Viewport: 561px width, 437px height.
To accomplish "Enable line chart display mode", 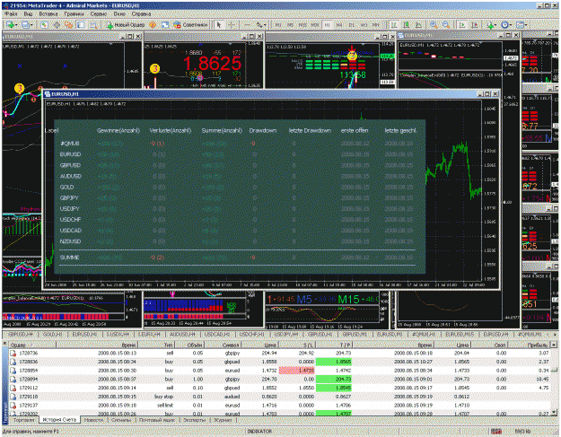I will pyautogui.click(x=418, y=24).
